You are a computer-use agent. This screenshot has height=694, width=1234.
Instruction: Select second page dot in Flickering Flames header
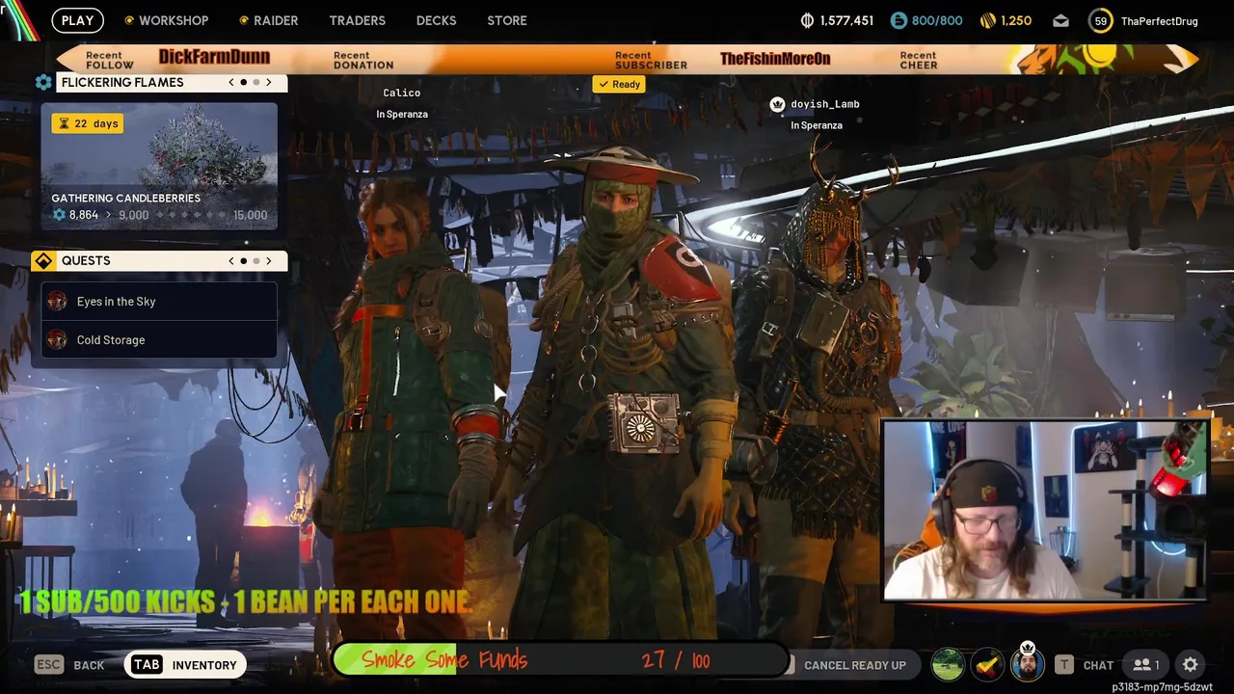tap(256, 82)
